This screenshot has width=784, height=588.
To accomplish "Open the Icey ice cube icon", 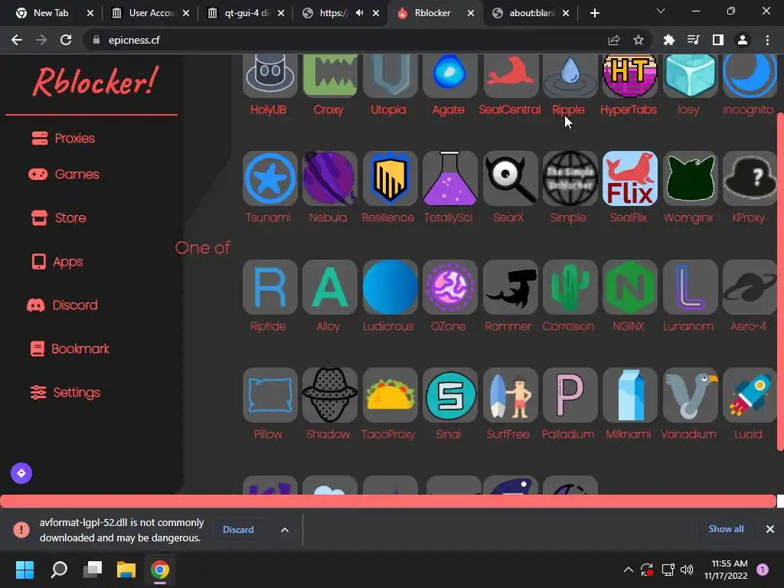I will [x=690, y=76].
